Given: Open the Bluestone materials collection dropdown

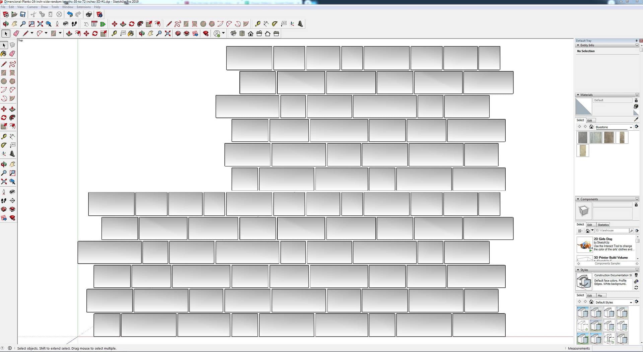Looking at the screenshot, I should 631,127.
